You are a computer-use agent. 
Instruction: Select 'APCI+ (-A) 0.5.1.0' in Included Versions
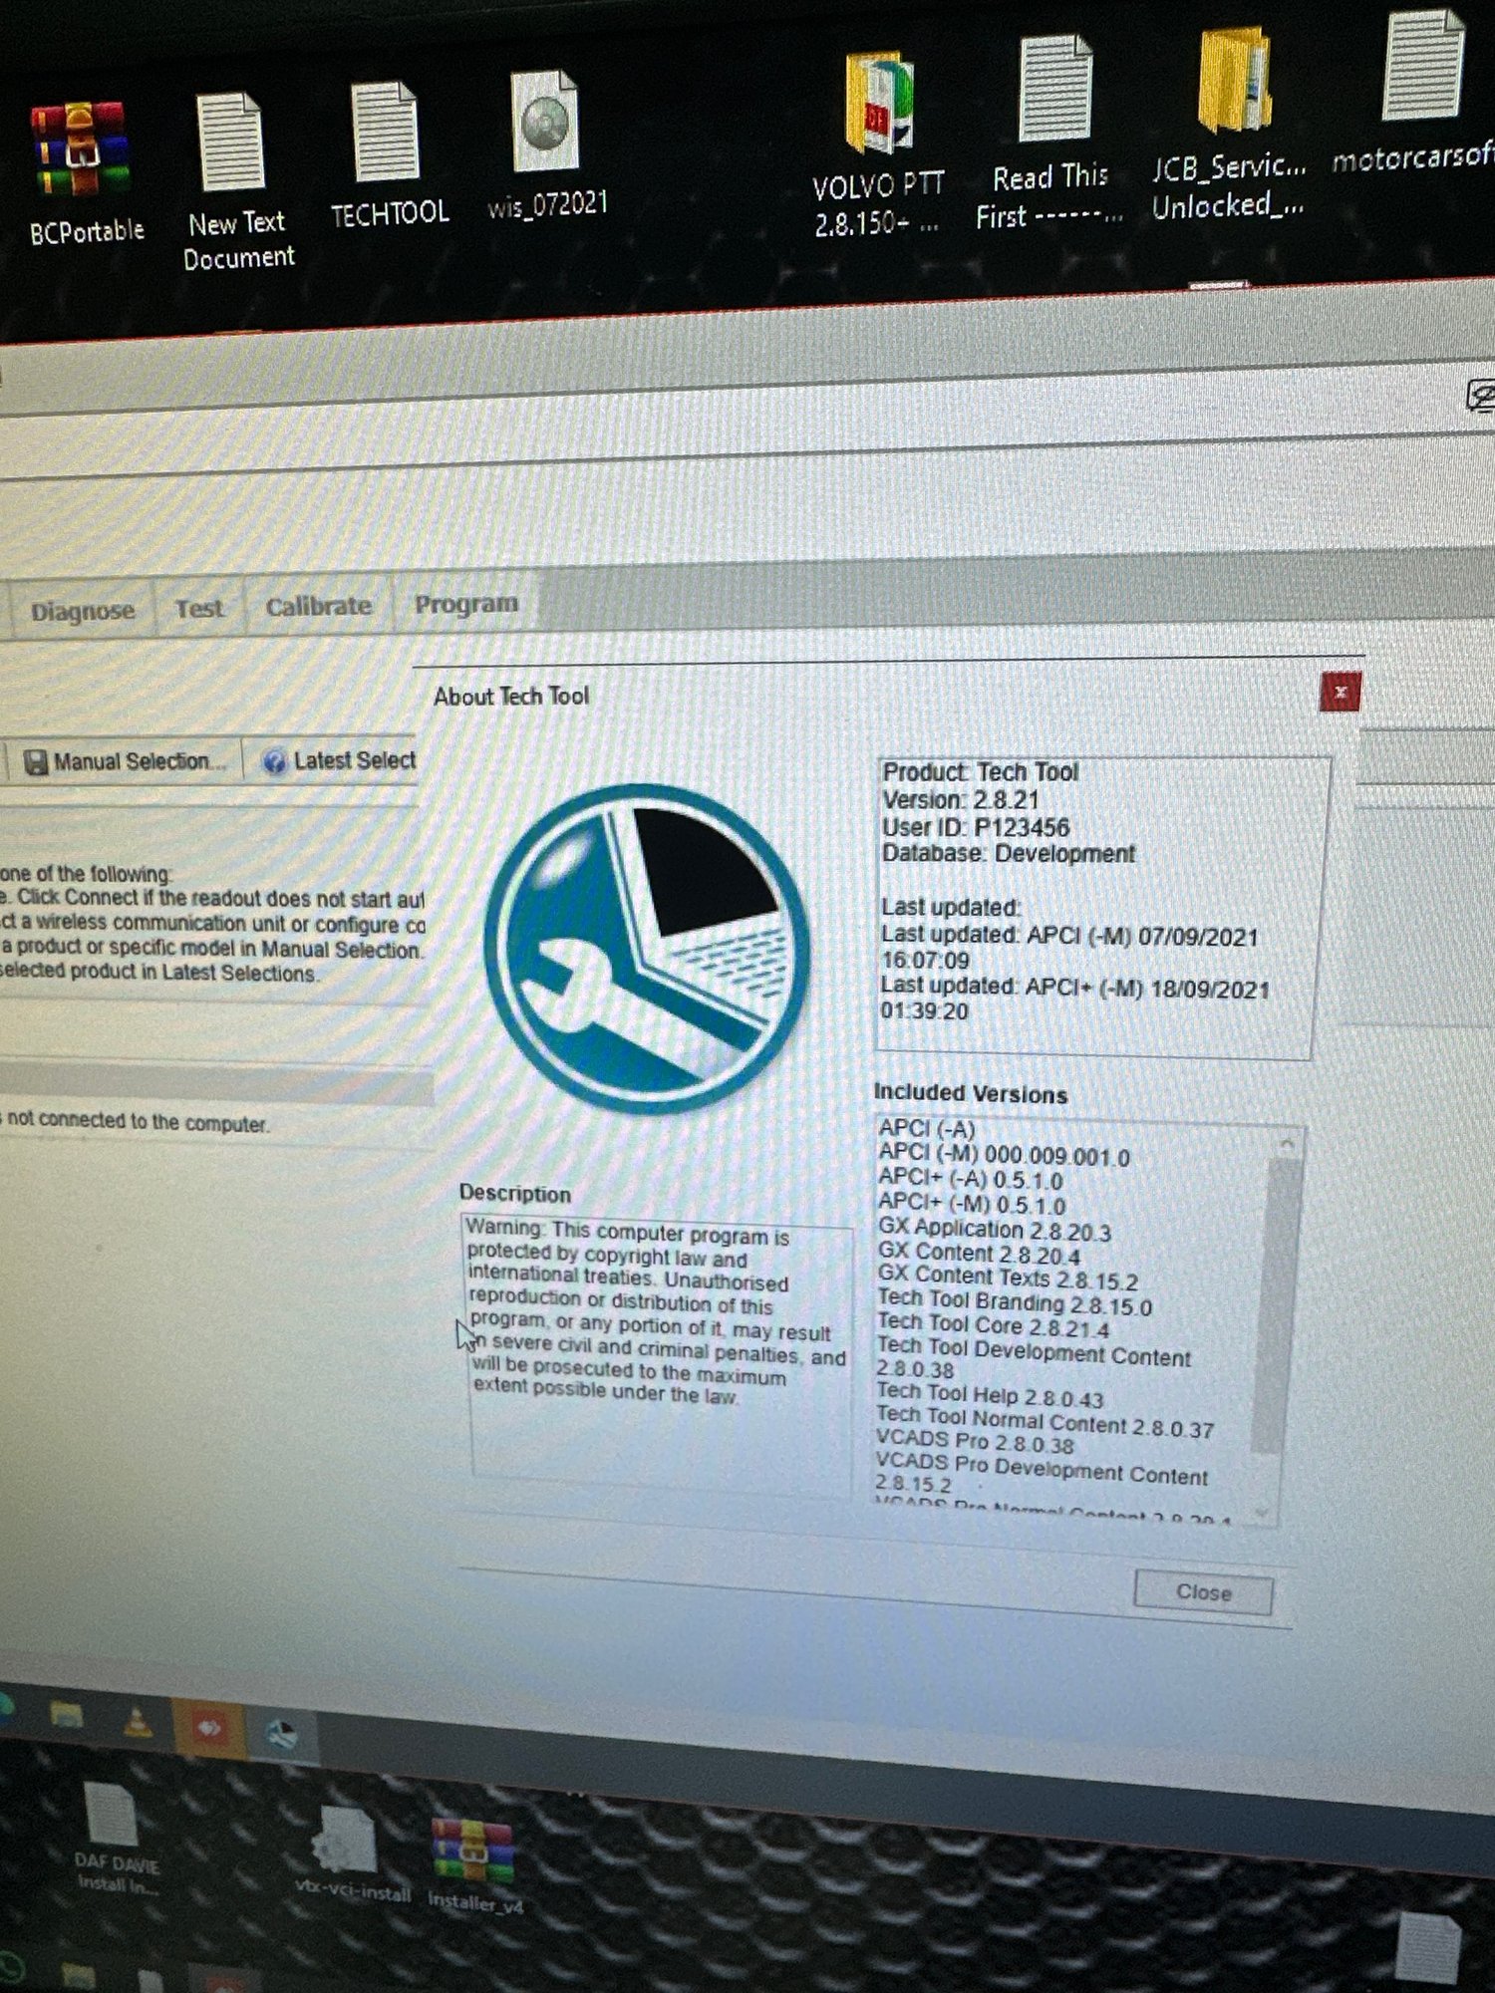(x=971, y=1180)
